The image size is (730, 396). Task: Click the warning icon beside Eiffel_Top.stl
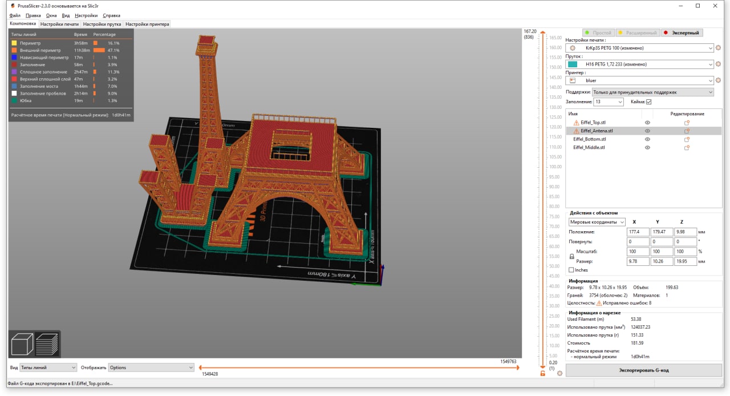coord(576,123)
